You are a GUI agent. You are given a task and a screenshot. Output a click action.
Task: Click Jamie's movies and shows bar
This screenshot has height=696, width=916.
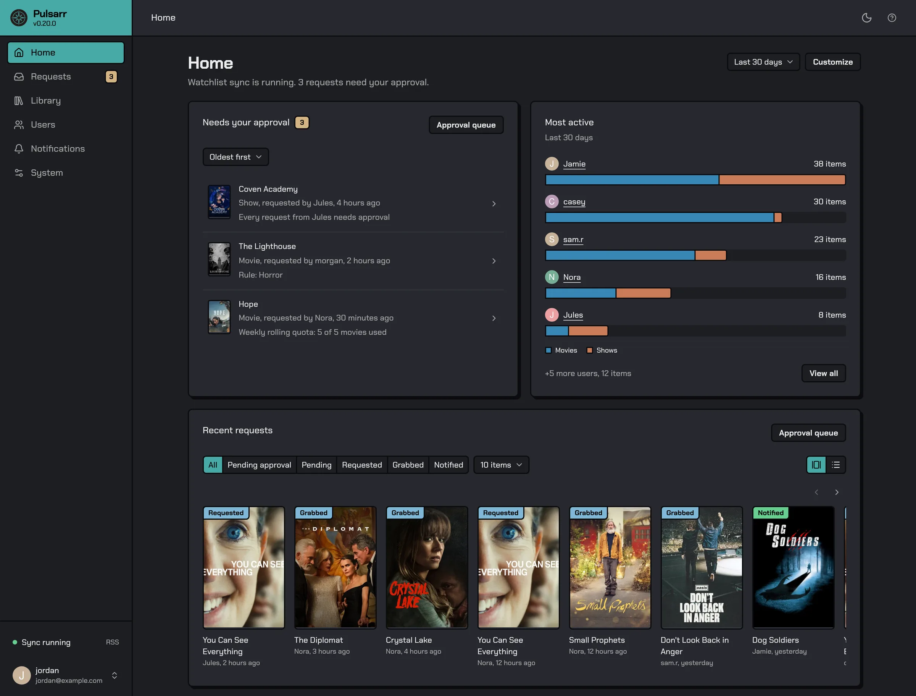(695, 180)
